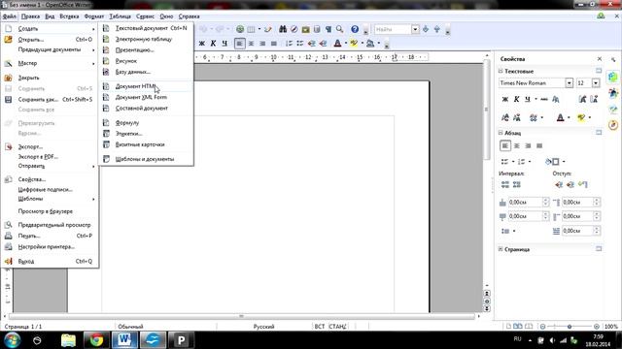This screenshot has width=622, height=349.
Task: Open the search field (Найти) dropdown arrow
Action: click(x=415, y=29)
